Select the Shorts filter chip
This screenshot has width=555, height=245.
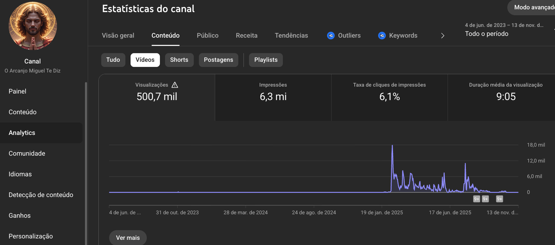coord(179,60)
